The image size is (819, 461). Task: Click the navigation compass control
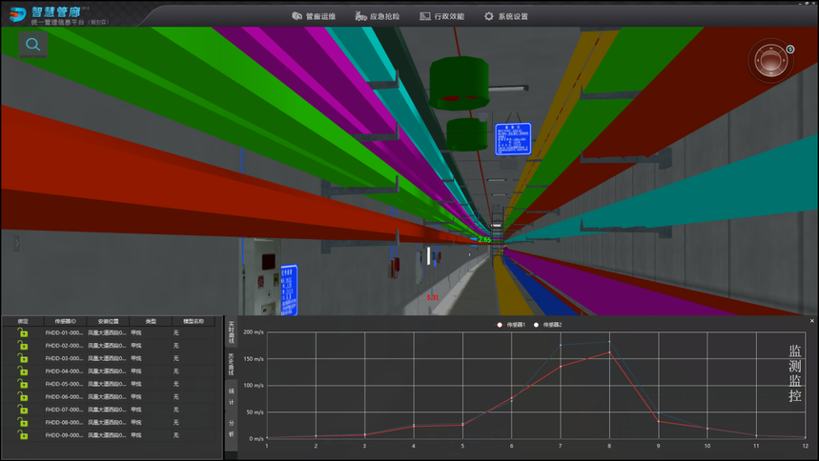(768, 62)
